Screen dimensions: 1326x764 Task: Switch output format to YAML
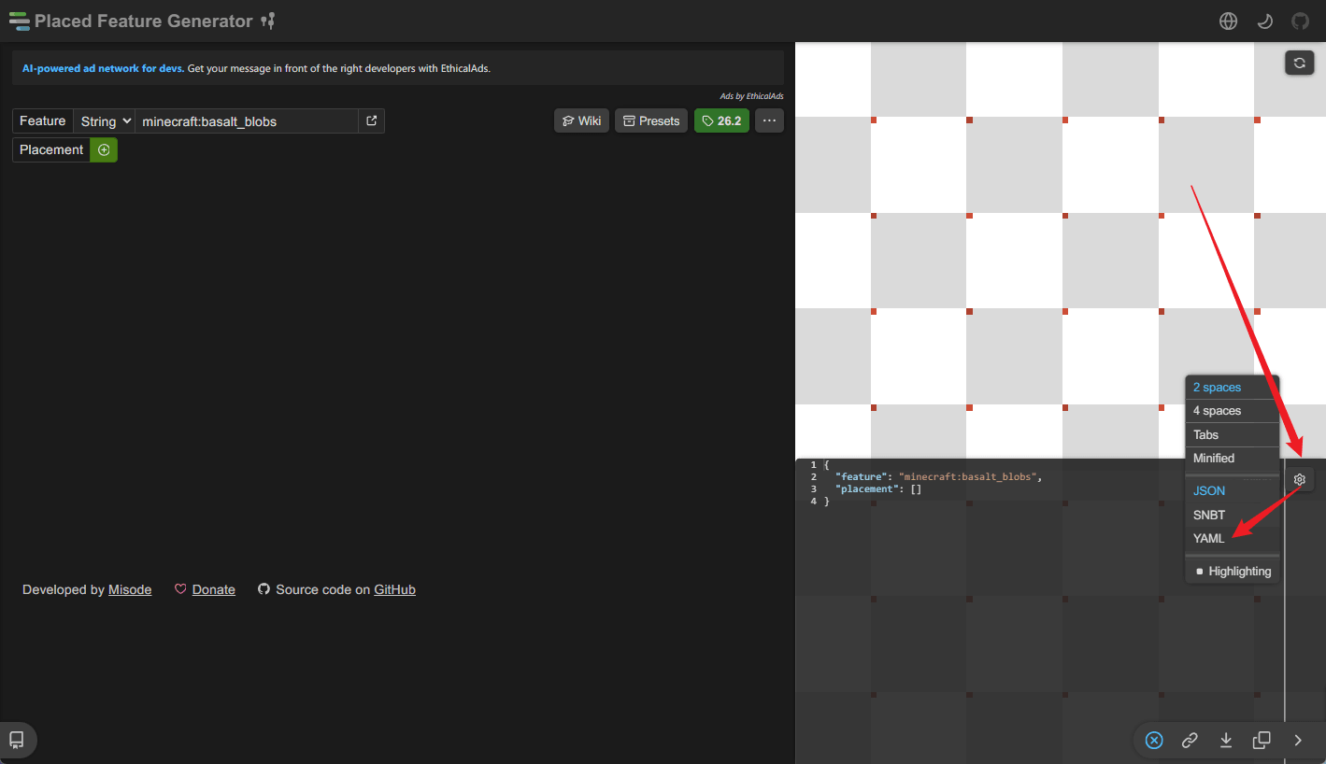(x=1232, y=538)
